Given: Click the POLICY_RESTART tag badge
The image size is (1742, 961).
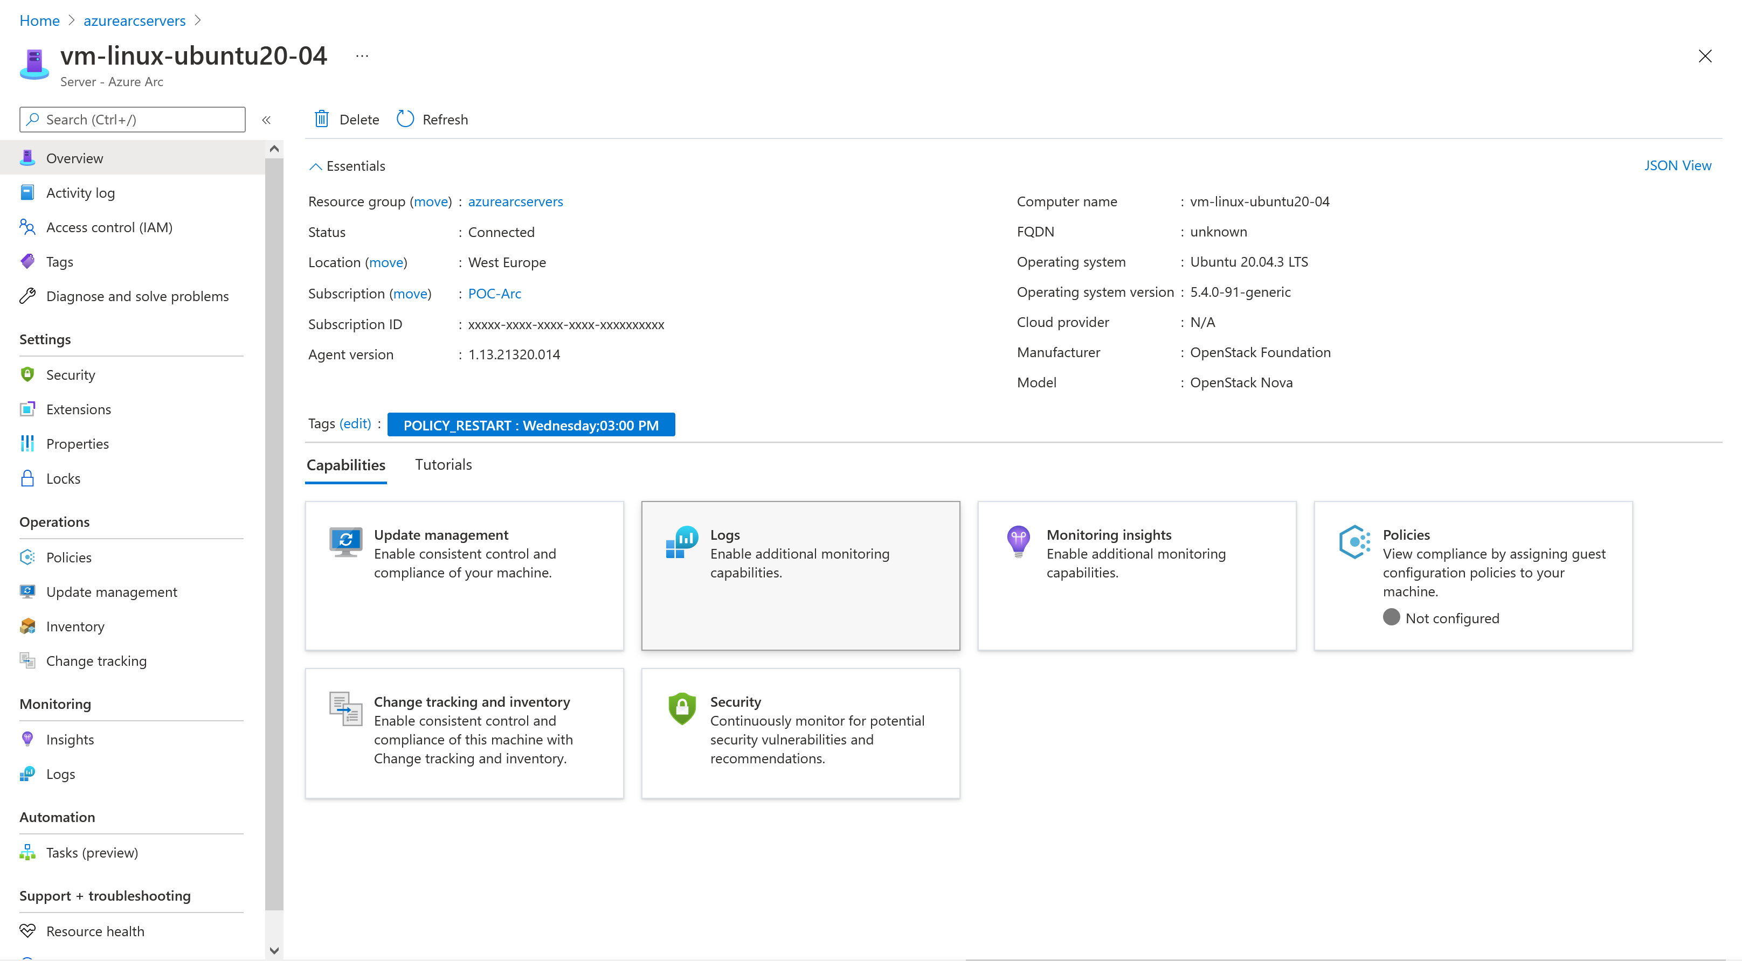Looking at the screenshot, I should [531, 425].
